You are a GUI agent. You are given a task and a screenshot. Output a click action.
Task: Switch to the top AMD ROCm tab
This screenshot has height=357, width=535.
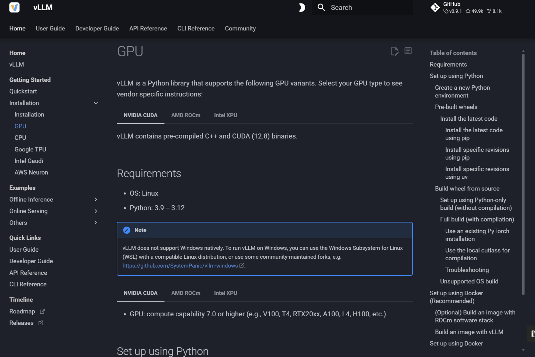tap(186, 115)
